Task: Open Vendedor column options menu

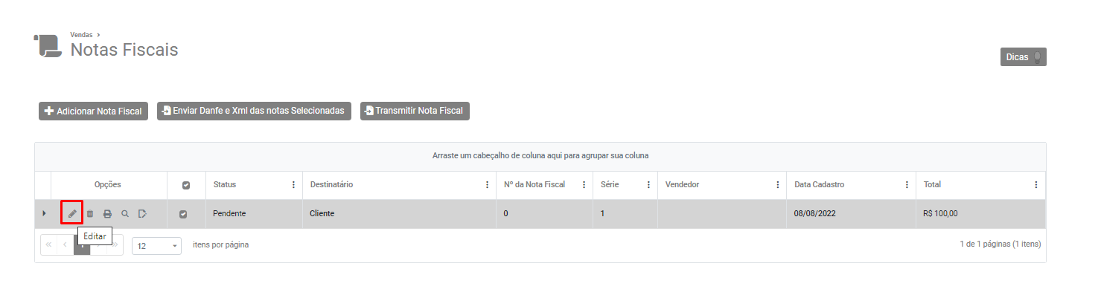Action: [777, 185]
